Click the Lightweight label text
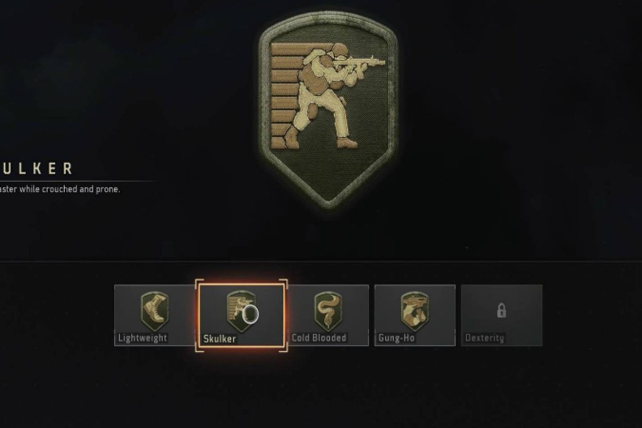 [143, 338]
